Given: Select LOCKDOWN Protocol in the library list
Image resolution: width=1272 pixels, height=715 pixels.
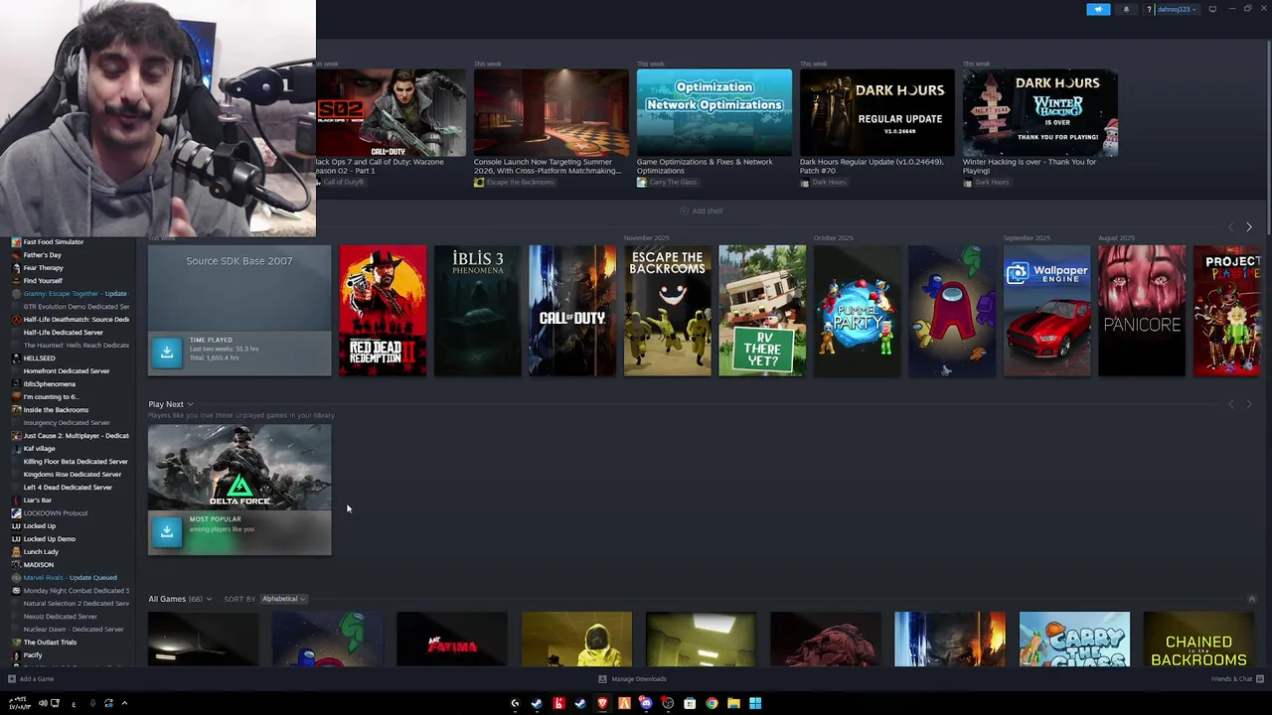Looking at the screenshot, I should (56, 513).
